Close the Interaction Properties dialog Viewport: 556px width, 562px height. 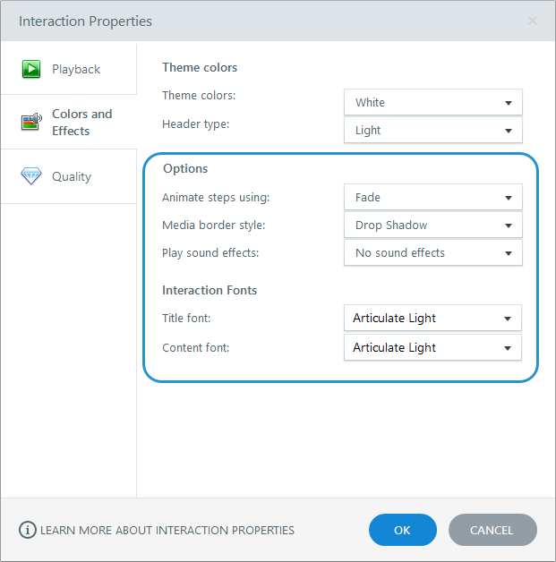point(533,21)
